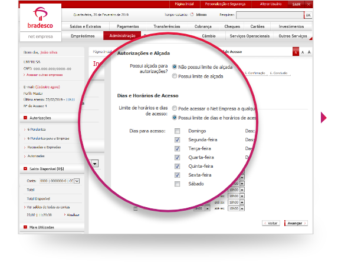Click the pink next-slide arrow
Viewport: 338px width, 269px height.
324,117
